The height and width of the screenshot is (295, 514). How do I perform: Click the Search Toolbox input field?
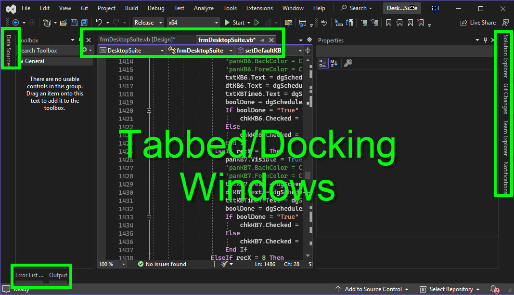(49, 51)
